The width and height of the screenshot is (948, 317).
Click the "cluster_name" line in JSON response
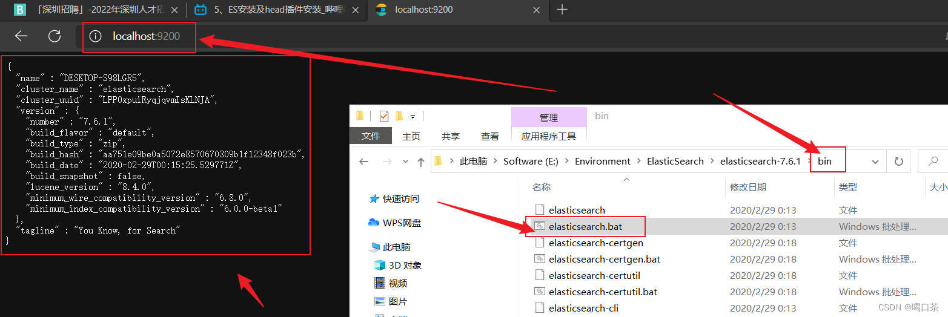94,89
